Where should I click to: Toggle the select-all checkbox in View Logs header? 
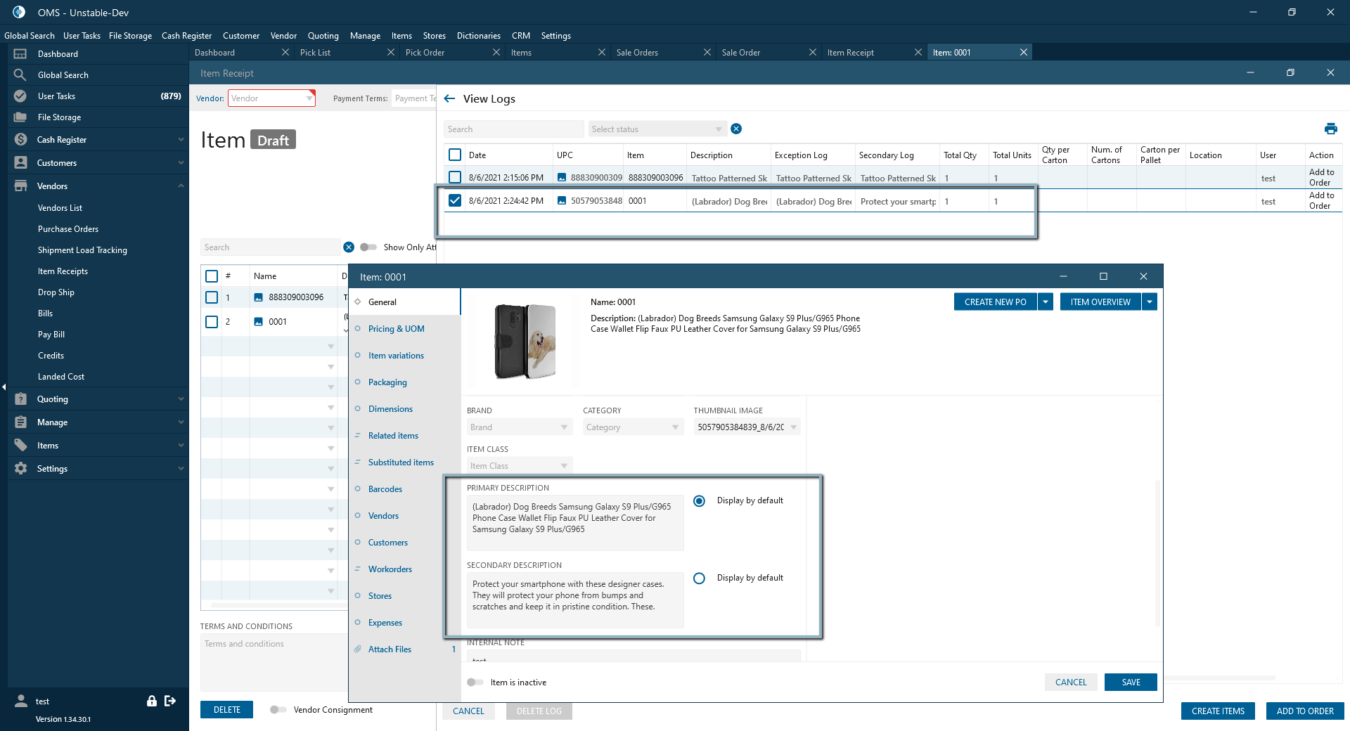(x=455, y=155)
